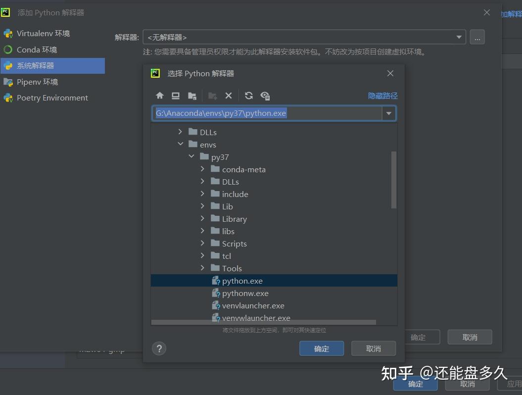Choose Poetry Environment in the sidebar

52,98
